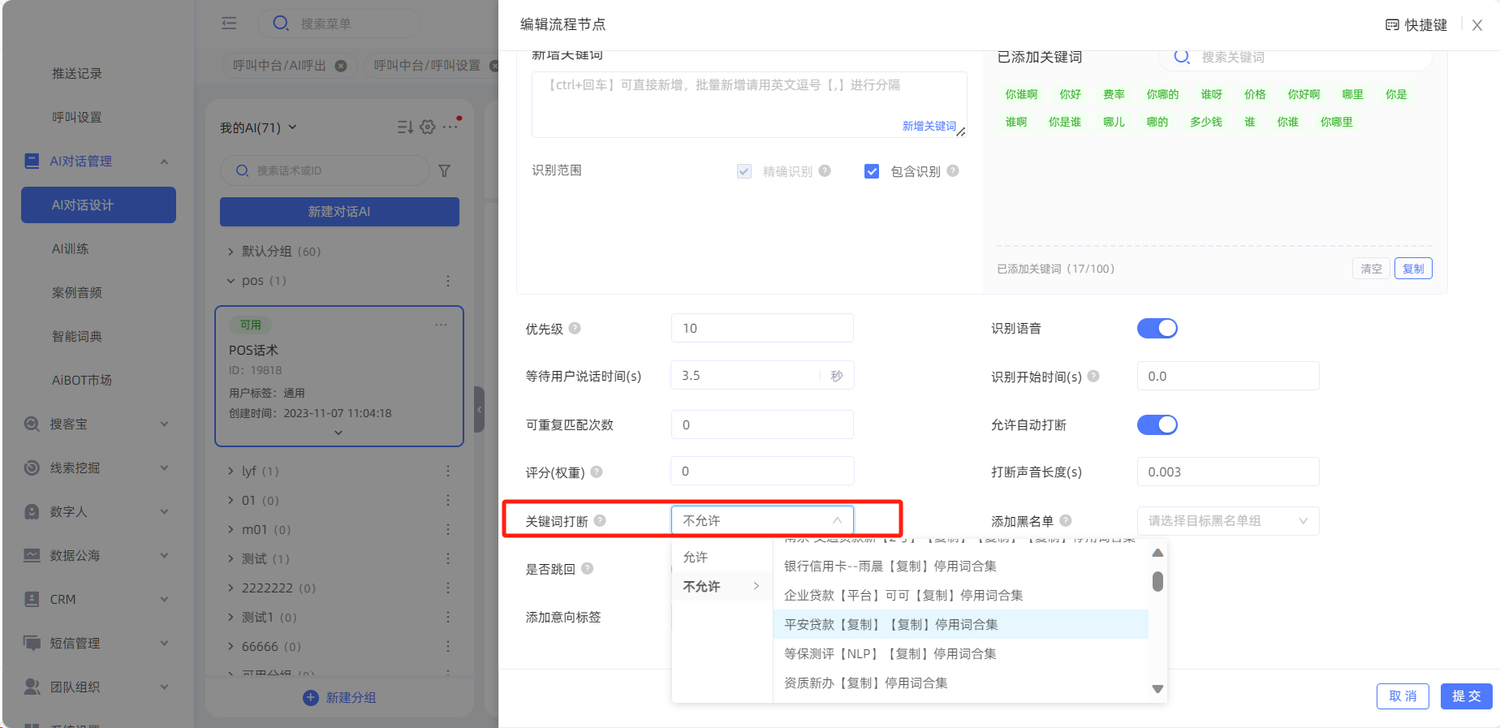Screen dimensions: 1500x728
Task: Collapse the AI对话管理 sidebar section
Action: [165, 162]
